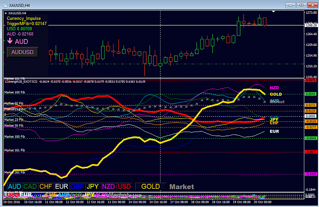The height and width of the screenshot is (207, 319).
Task: Click the red 0.0875 level tag
Action: coord(311,81)
